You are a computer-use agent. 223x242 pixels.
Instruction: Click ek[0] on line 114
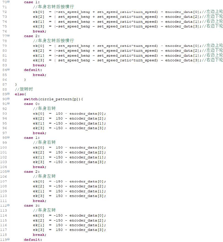pos(39,215)
